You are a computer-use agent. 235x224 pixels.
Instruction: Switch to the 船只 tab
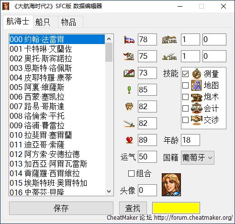pos(45,22)
